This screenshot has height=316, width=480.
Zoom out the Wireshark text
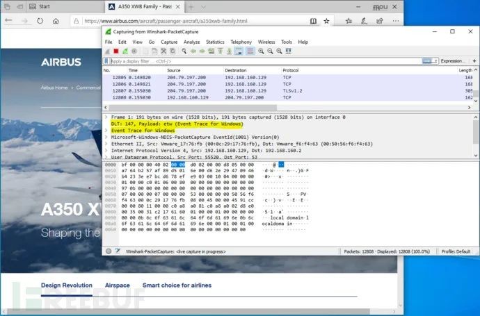coord(271,51)
